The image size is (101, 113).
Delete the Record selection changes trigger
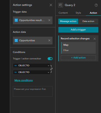(x=95, y=39)
